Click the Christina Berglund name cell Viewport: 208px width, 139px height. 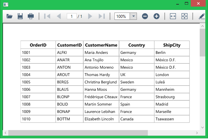pyautogui.click(x=101, y=82)
